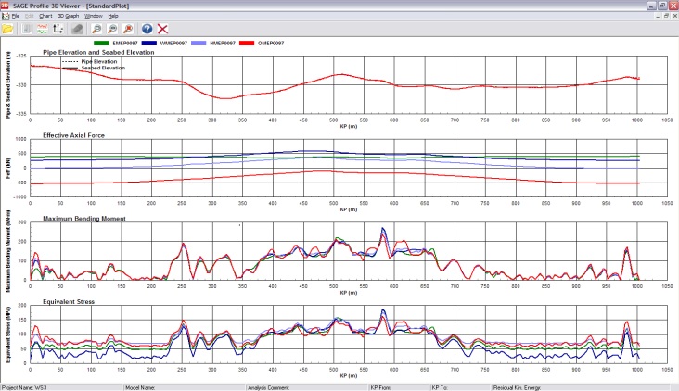Click the Open folder toolbar icon

pos(7,29)
